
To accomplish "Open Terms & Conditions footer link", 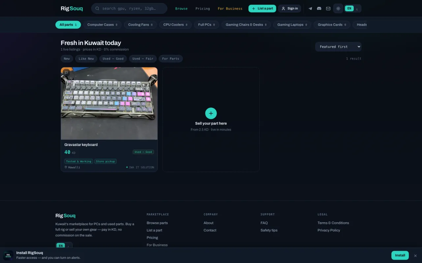I will point(333,223).
